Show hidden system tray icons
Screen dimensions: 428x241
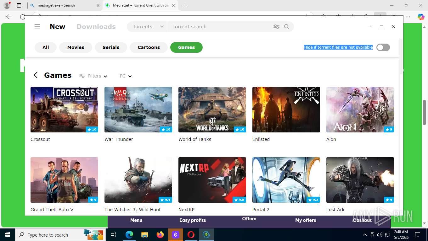[x=365, y=235]
